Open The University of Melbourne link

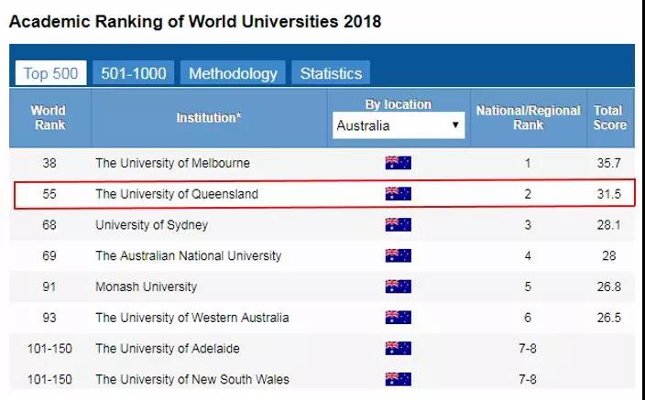pyautogui.click(x=172, y=163)
